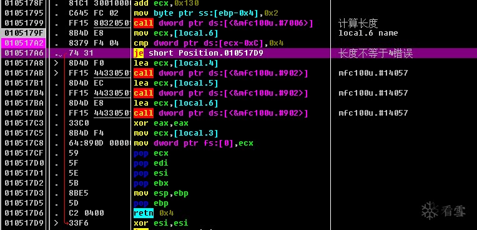Select hex bytes '33C0'
The width and height of the screenshot is (477, 230).
point(79,123)
